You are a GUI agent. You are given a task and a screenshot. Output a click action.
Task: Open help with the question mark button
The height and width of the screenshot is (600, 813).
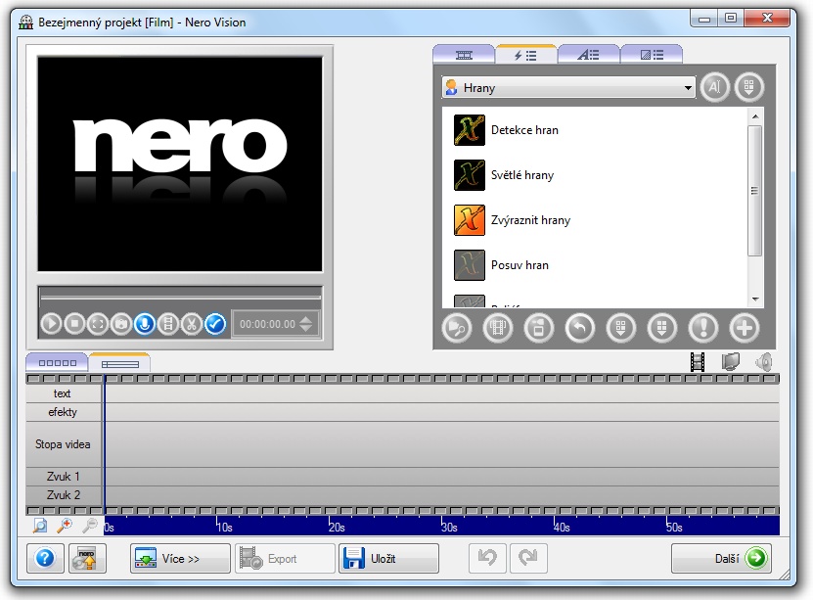click(45, 559)
